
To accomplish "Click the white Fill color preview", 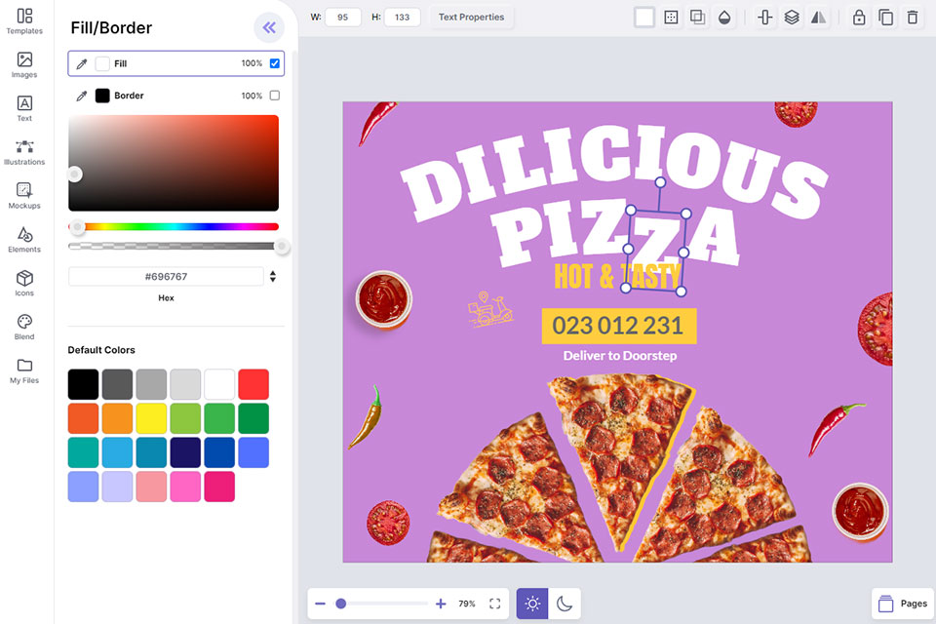I will coord(102,64).
